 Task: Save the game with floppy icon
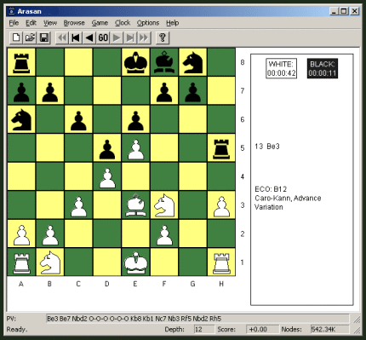point(43,37)
